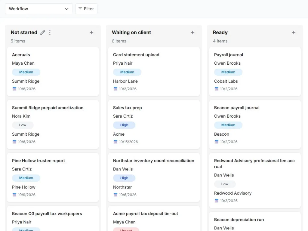Screen dimensions: 308x231
Task: Click calendar icon on Accruals card
Action: pos(14,89)
